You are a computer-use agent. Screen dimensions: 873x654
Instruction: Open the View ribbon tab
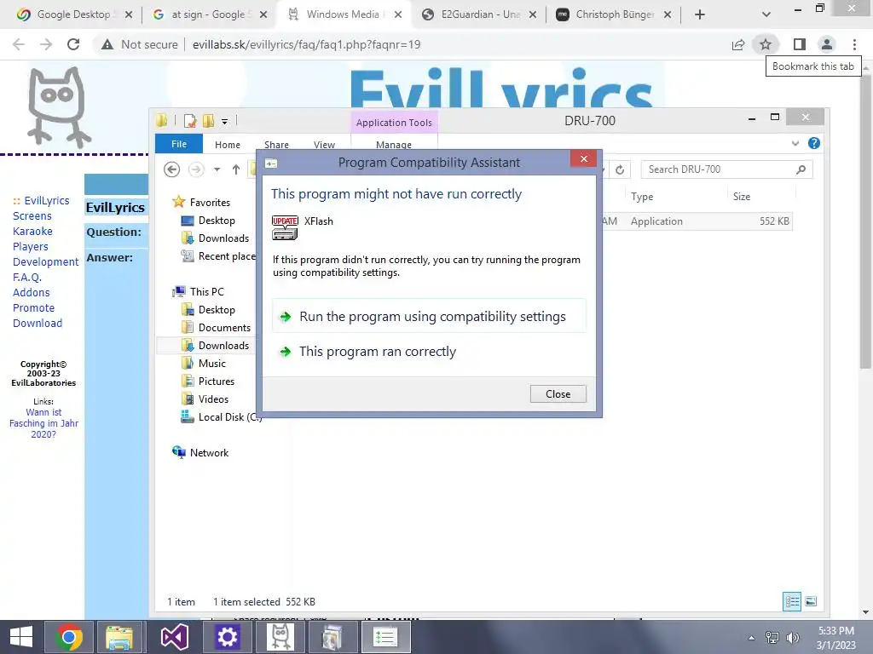coord(324,145)
